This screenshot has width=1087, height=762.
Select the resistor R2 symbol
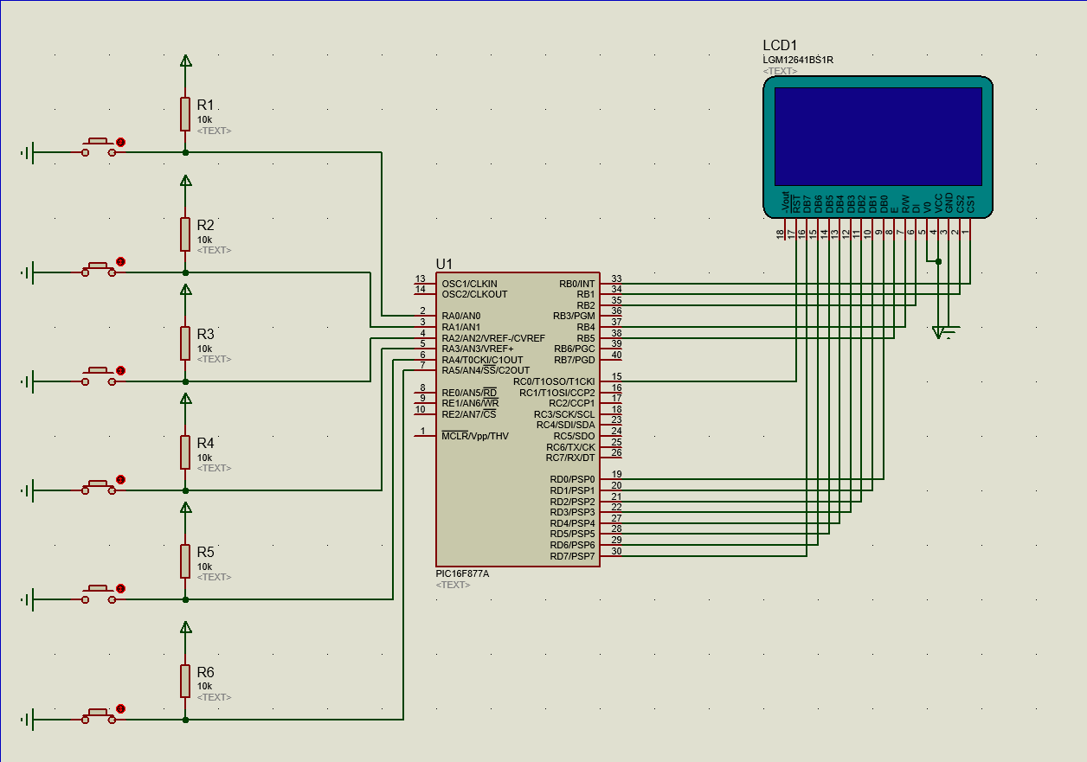[185, 234]
